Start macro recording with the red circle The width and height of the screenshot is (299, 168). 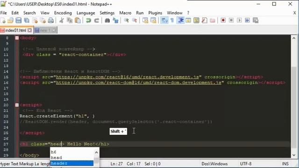(x=223, y=21)
